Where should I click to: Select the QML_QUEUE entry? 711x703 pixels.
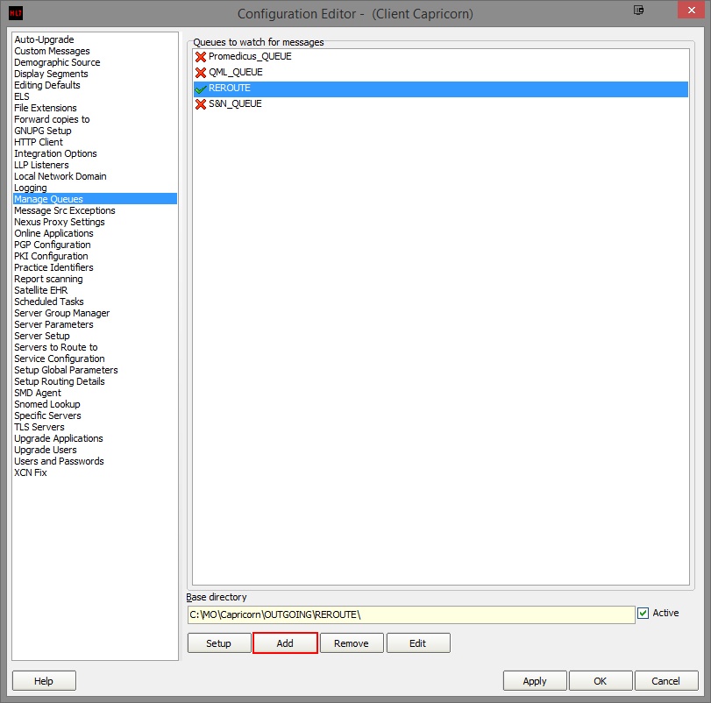(441, 73)
